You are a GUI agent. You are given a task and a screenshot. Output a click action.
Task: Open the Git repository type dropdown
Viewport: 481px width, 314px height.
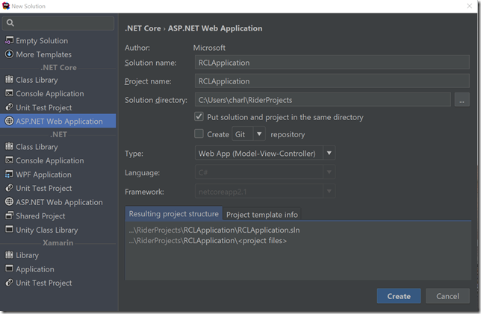point(249,134)
